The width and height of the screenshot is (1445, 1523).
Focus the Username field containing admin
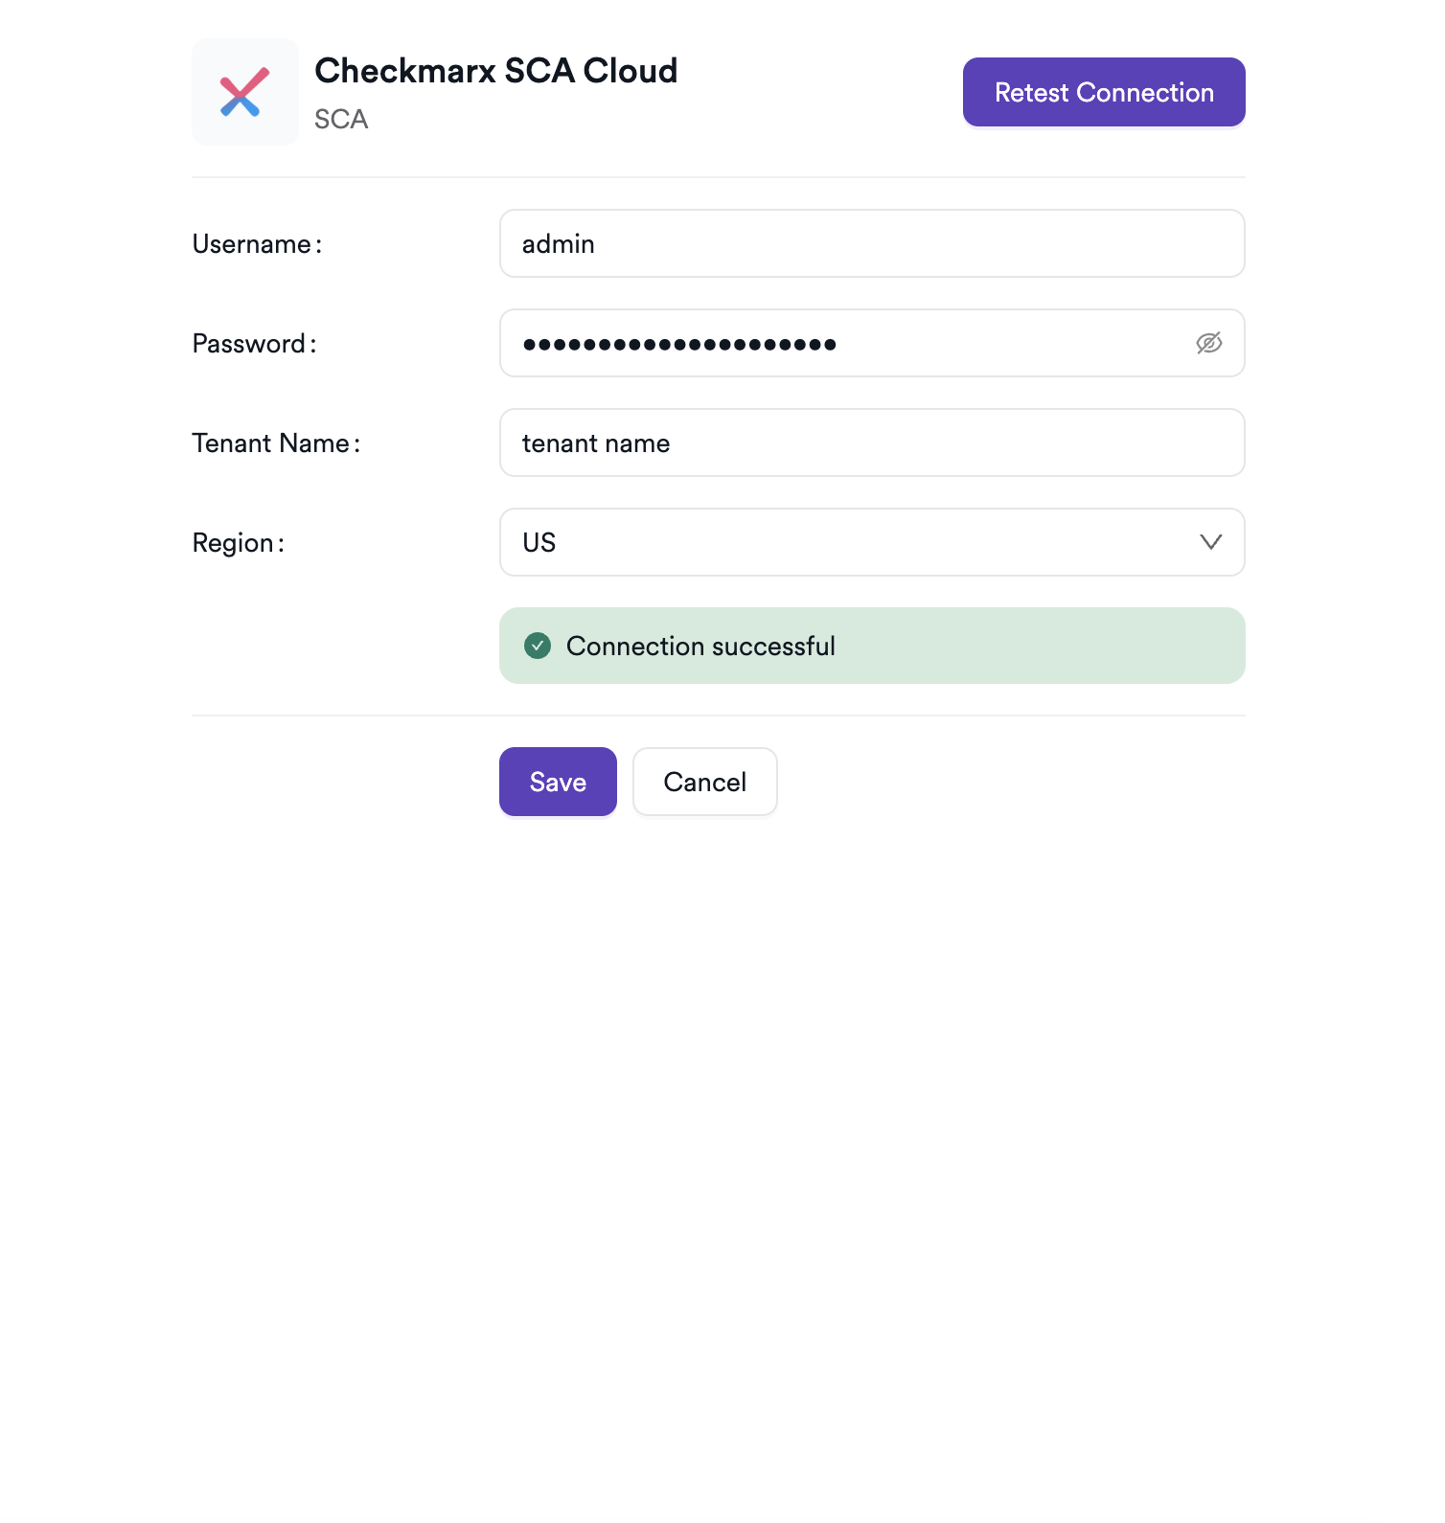870,243
